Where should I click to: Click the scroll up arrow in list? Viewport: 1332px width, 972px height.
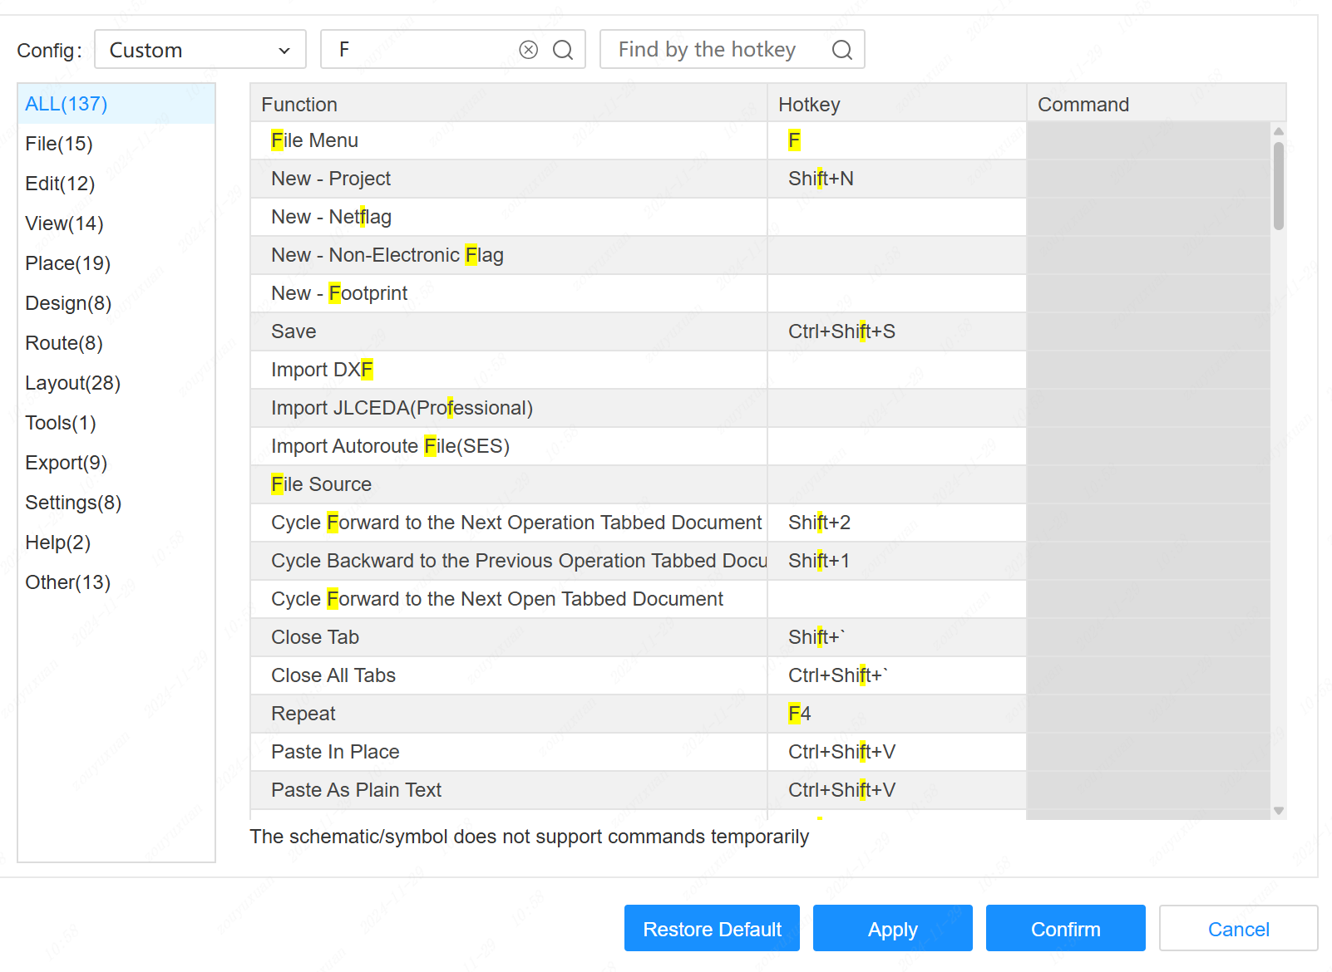1279,131
